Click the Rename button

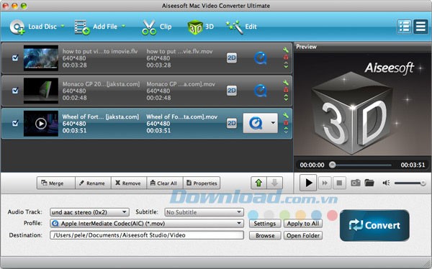tap(93, 183)
